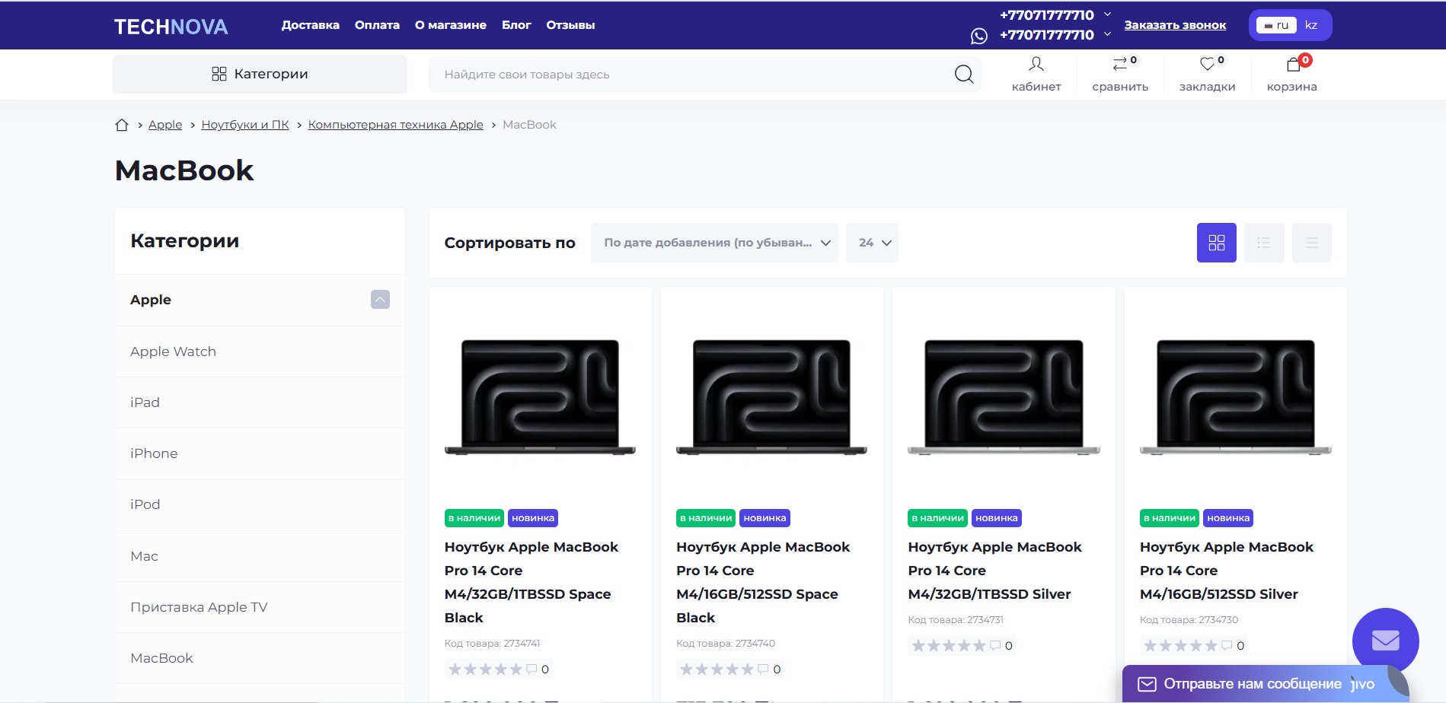Switch to list view layout icon

tap(1264, 243)
